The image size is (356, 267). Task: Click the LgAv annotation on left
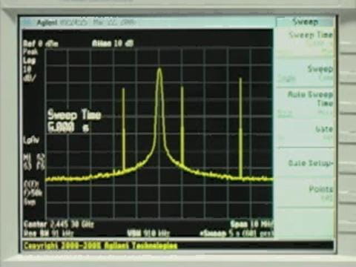tap(31, 140)
